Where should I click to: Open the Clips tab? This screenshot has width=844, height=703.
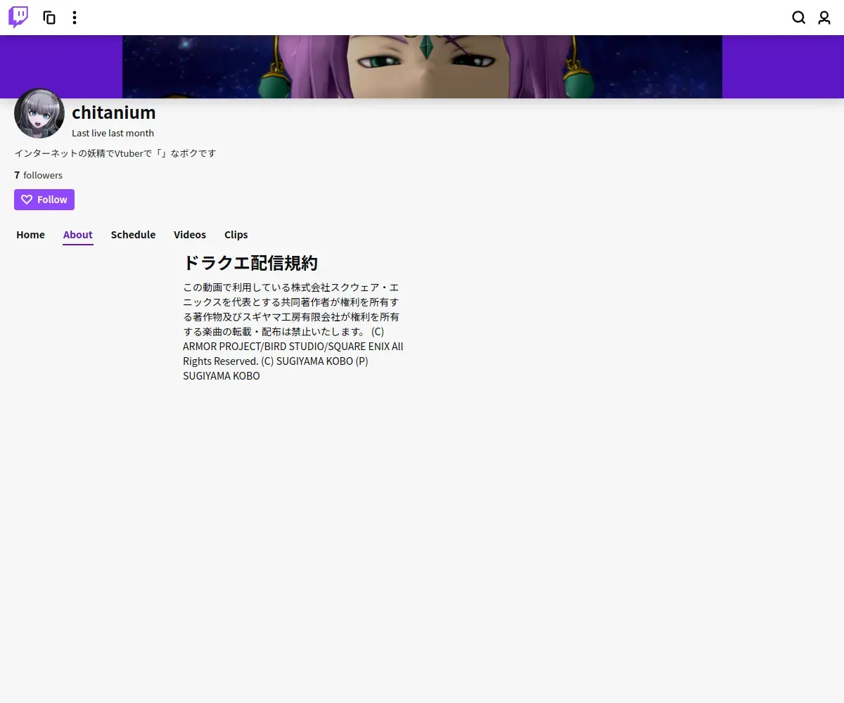click(236, 235)
